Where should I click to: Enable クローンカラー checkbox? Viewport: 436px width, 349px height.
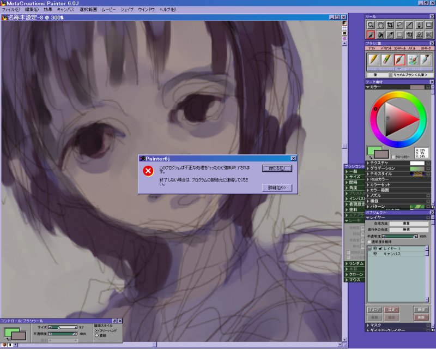click(x=393, y=157)
